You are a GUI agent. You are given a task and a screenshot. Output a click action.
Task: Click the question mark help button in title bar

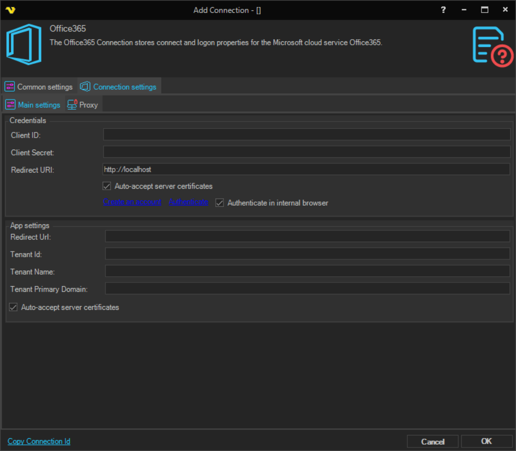coord(443,10)
